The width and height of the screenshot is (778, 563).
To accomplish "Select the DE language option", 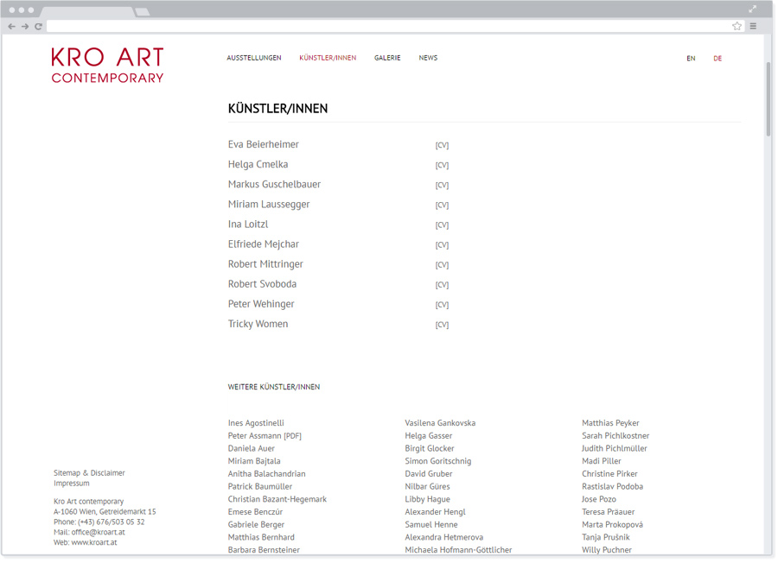I will point(717,59).
